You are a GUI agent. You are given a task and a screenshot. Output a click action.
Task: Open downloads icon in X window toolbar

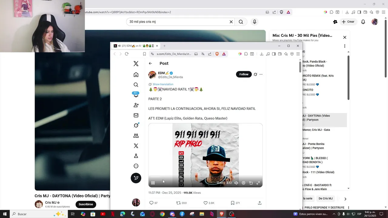[x=262, y=54]
